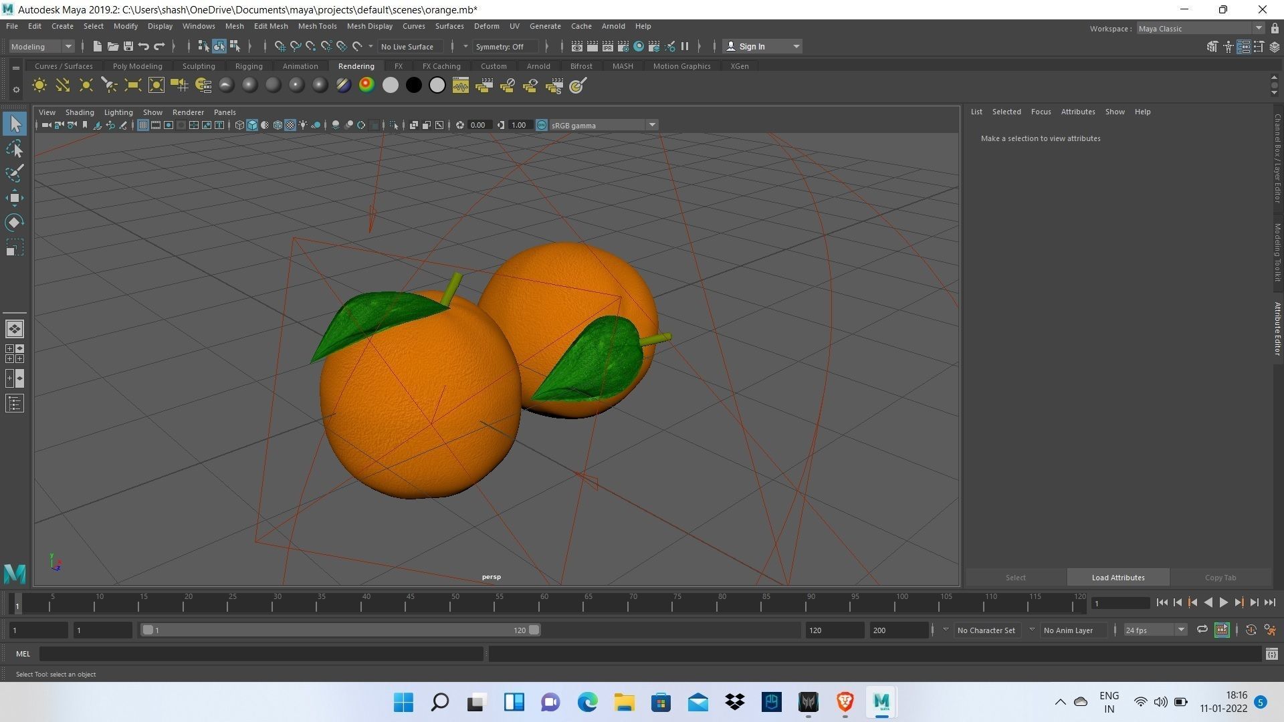Activate the Select tool arrow
This screenshot has height=722, width=1284.
pyautogui.click(x=15, y=124)
